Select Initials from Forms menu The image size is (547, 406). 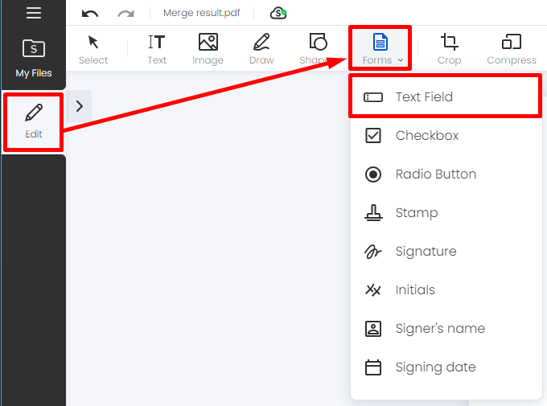pyautogui.click(x=446, y=290)
